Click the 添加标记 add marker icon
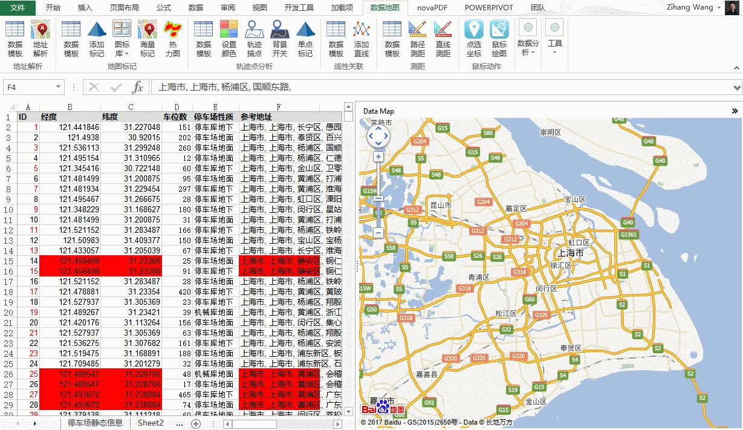Viewport: 743px width, 430px height. pos(97,39)
